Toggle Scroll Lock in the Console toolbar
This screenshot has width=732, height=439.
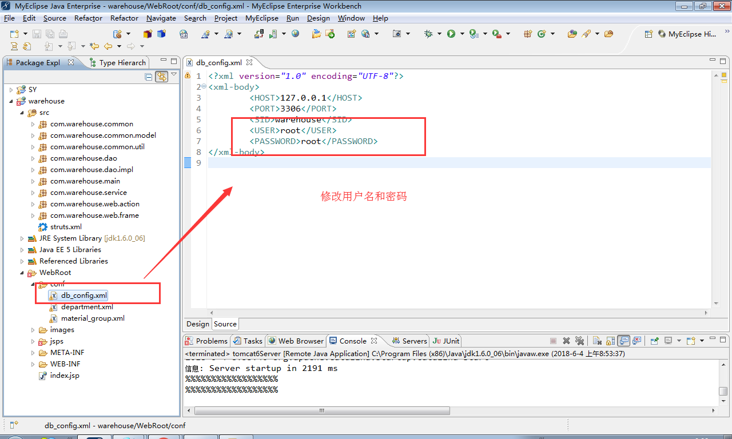[x=610, y=341]
